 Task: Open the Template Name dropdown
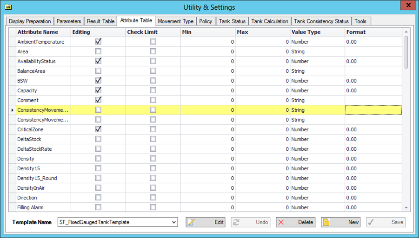coord(174,222)
